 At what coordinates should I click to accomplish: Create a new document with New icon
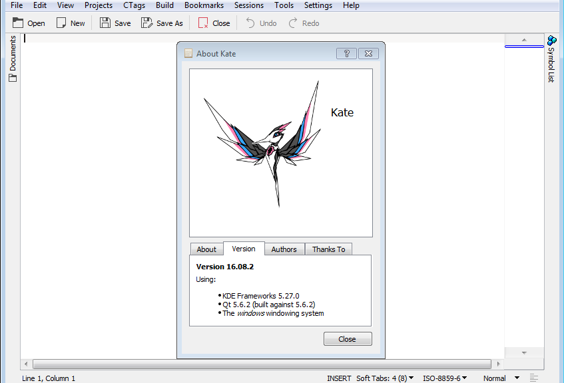coord(61,23)
